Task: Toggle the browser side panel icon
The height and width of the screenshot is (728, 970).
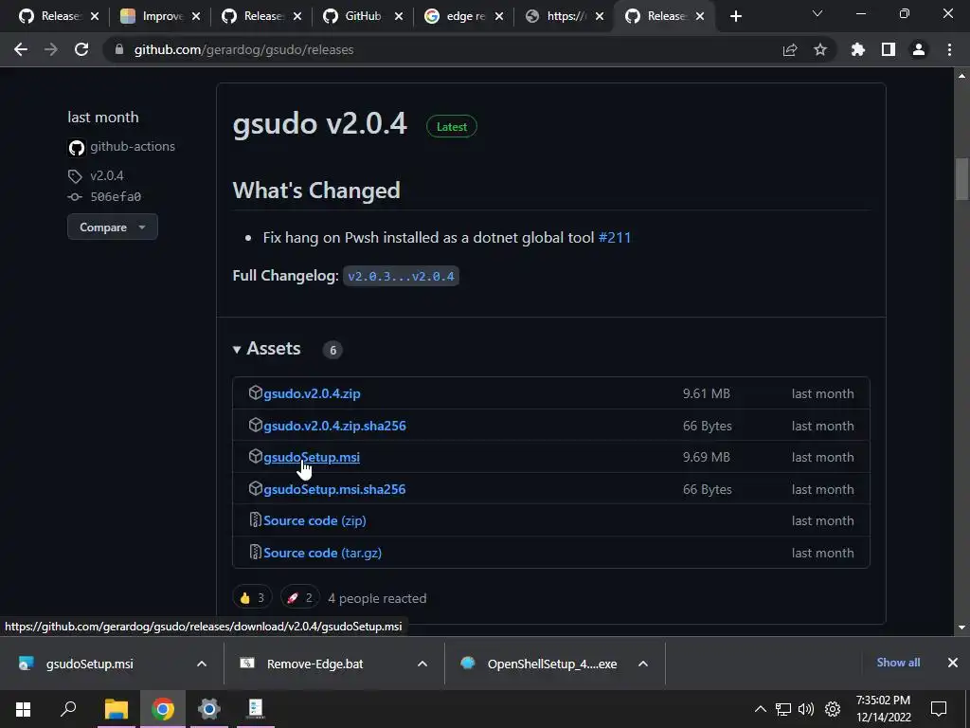Action: tap(889, 49)
